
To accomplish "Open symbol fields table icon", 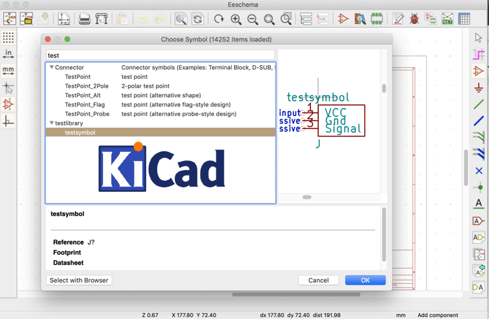I will (464, 19).
